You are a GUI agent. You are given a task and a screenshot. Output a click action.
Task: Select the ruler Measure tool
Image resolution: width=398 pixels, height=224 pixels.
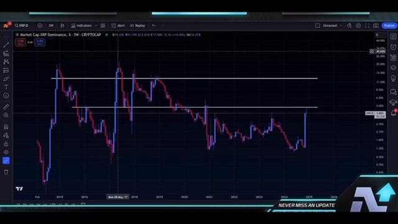pyautogui.click(x=6, y=107)
